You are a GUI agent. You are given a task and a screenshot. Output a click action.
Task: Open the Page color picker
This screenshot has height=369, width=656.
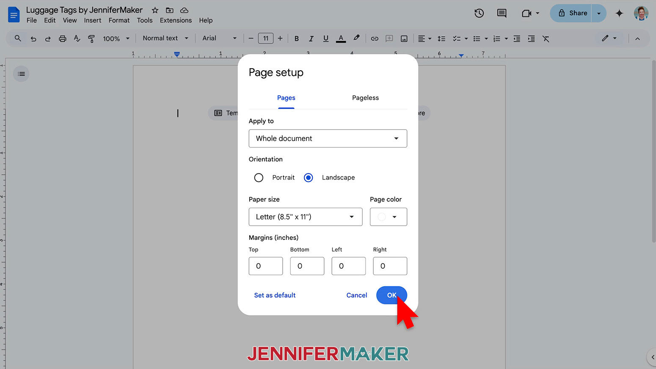click(389, 217)
